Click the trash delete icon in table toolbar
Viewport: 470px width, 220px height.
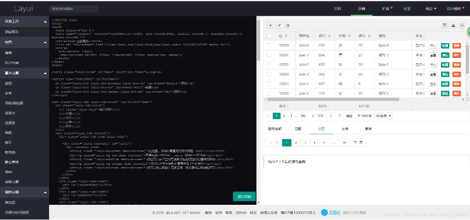tap(288, 25)
